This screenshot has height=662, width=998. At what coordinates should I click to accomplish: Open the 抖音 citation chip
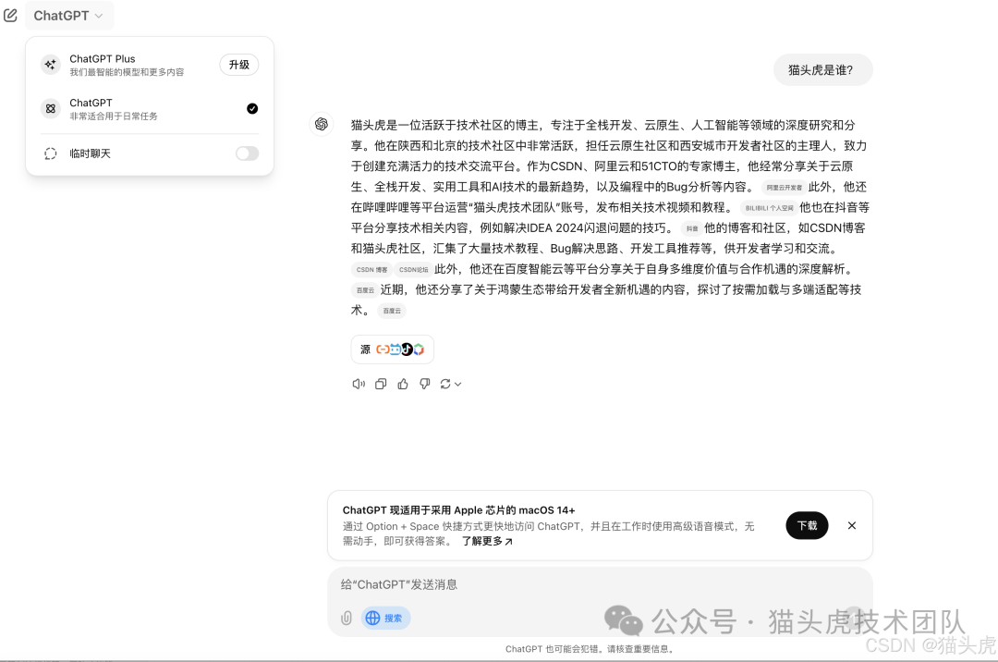[x=692, y=228]
